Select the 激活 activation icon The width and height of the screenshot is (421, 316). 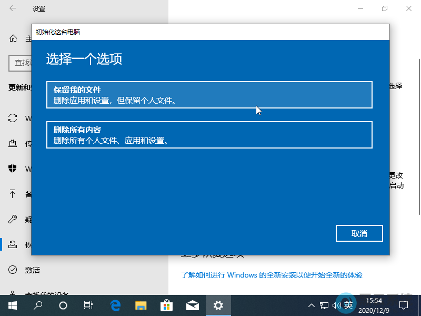coord(13,270)
